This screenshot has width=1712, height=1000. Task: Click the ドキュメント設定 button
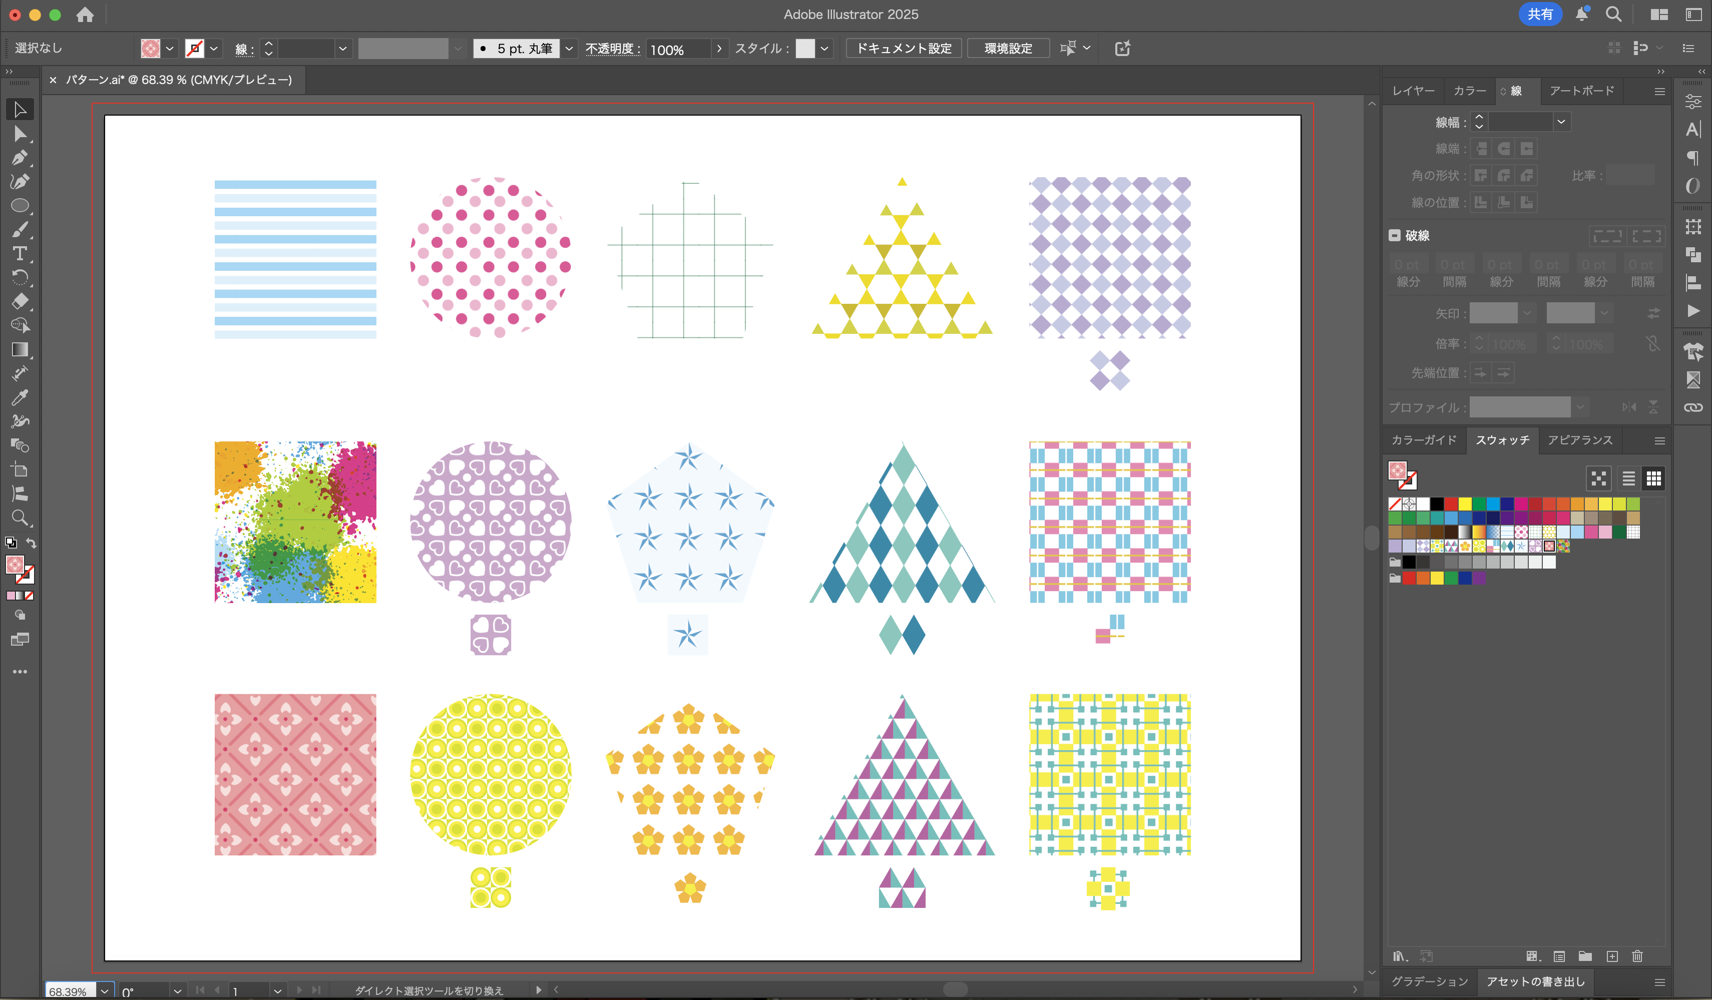(x=904, y=48)
